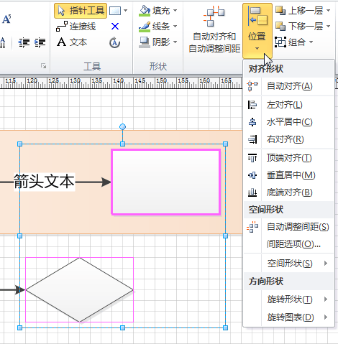338x344 pixels.
Task: Open the 阴影 shadow options
Action: (x=158, y=42)
